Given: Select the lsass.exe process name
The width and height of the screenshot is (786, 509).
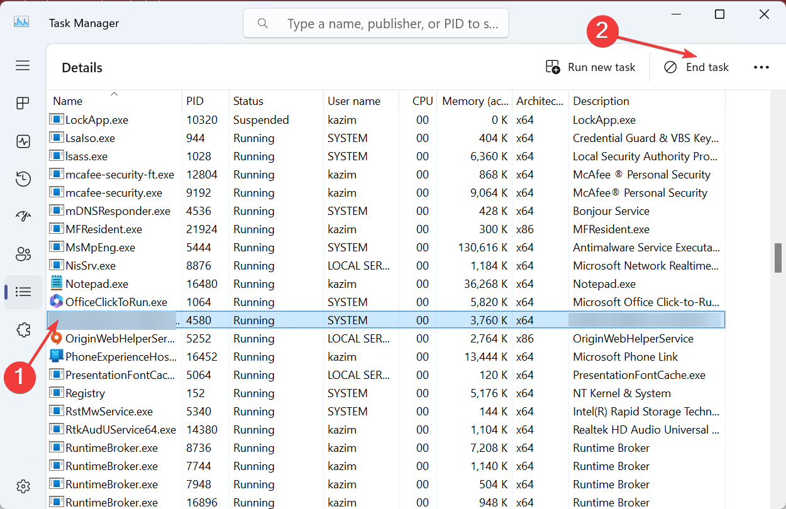Looking at the screenshot, I should (x=86, y=156).
